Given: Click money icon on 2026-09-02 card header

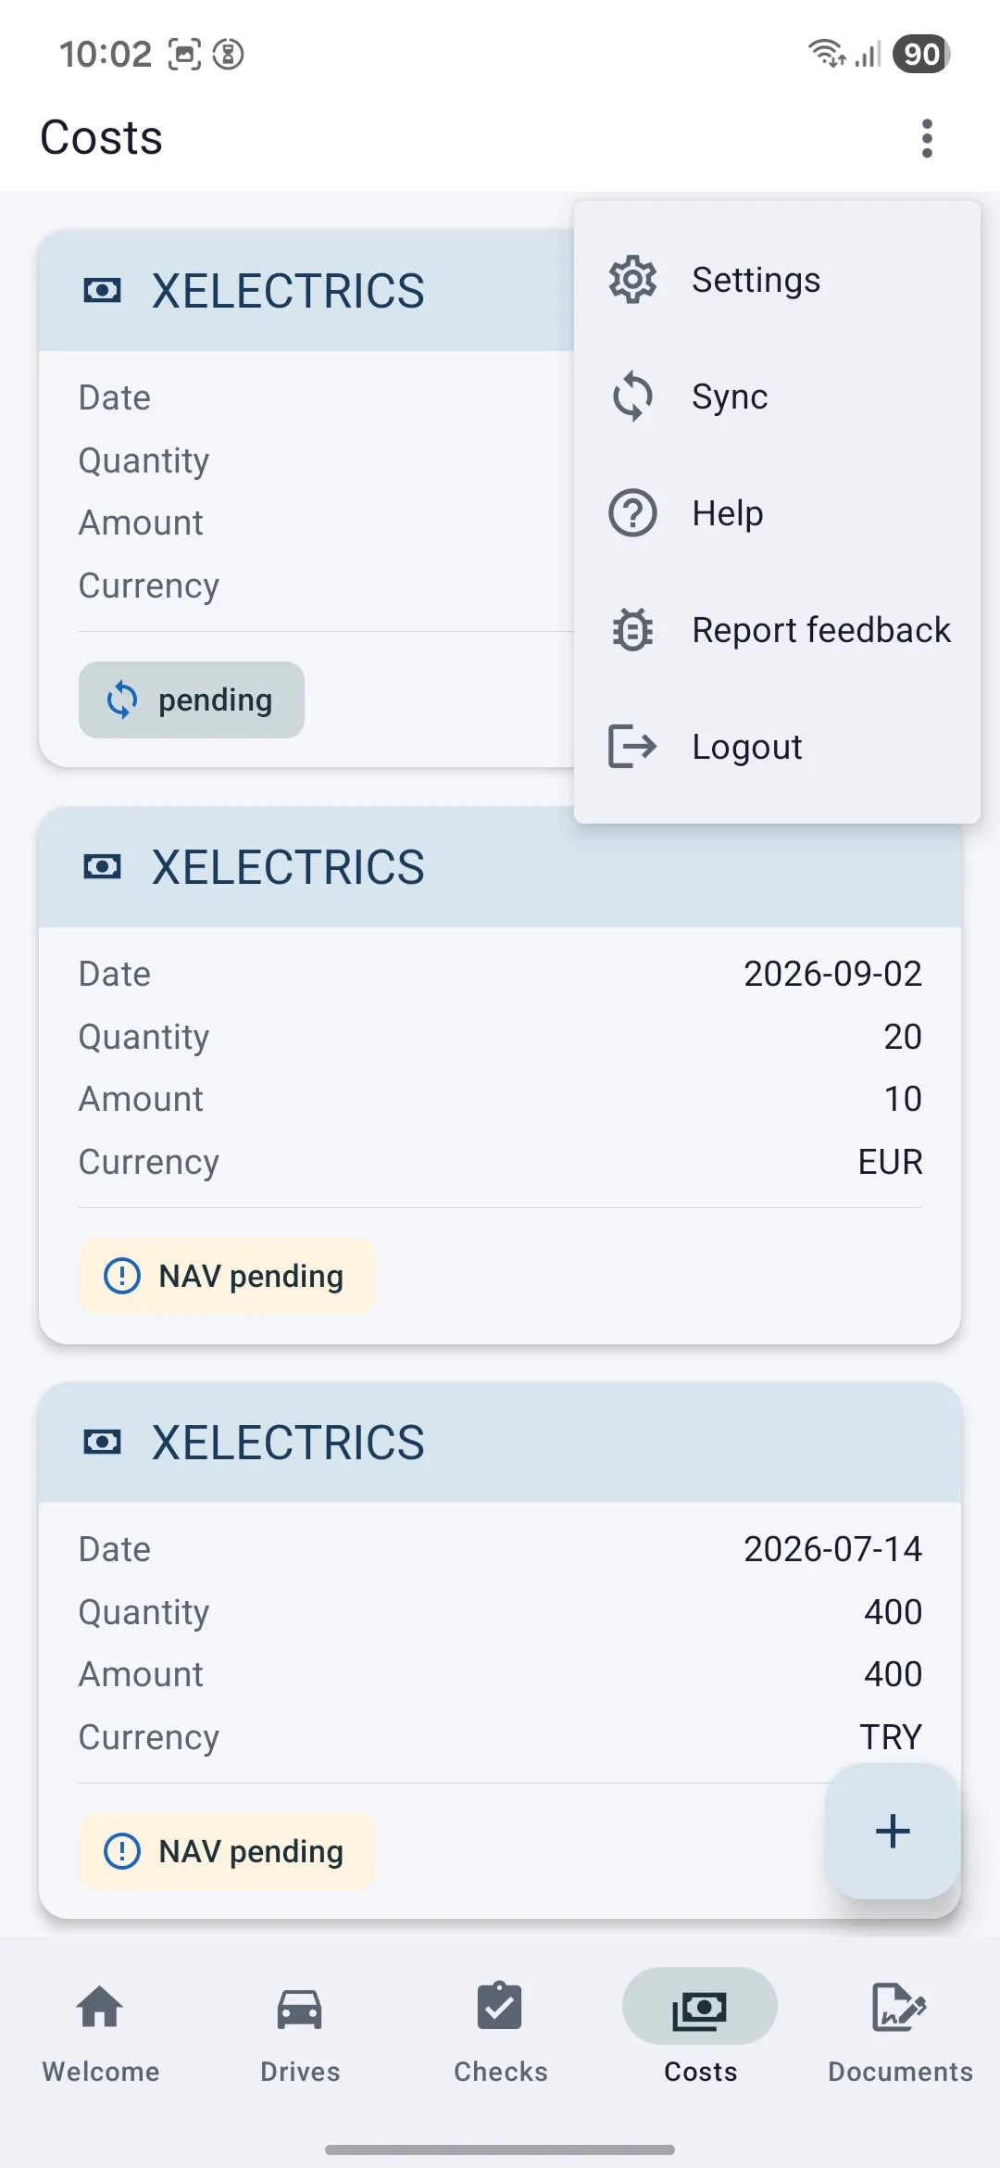Looking at the screenshot, I should tap(102, 867).
